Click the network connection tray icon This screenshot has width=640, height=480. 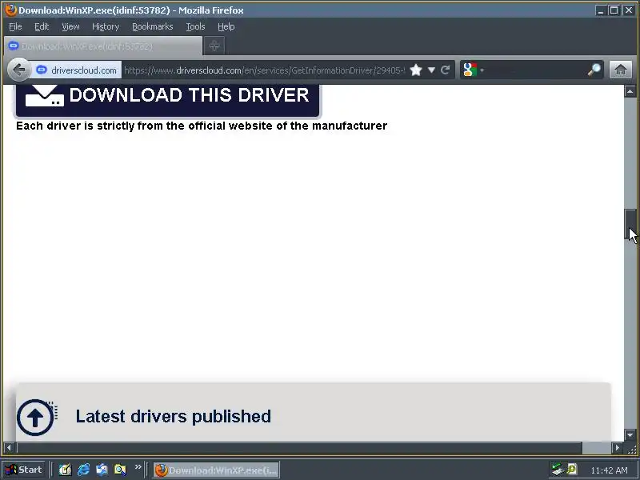coord(556,470)
